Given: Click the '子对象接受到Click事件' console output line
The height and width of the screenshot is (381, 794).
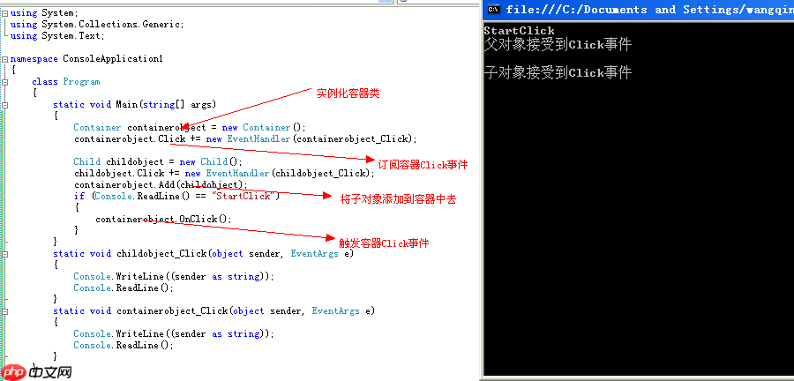Looking at the screenshot, I should pyautogui.click(x=558, y=72).
